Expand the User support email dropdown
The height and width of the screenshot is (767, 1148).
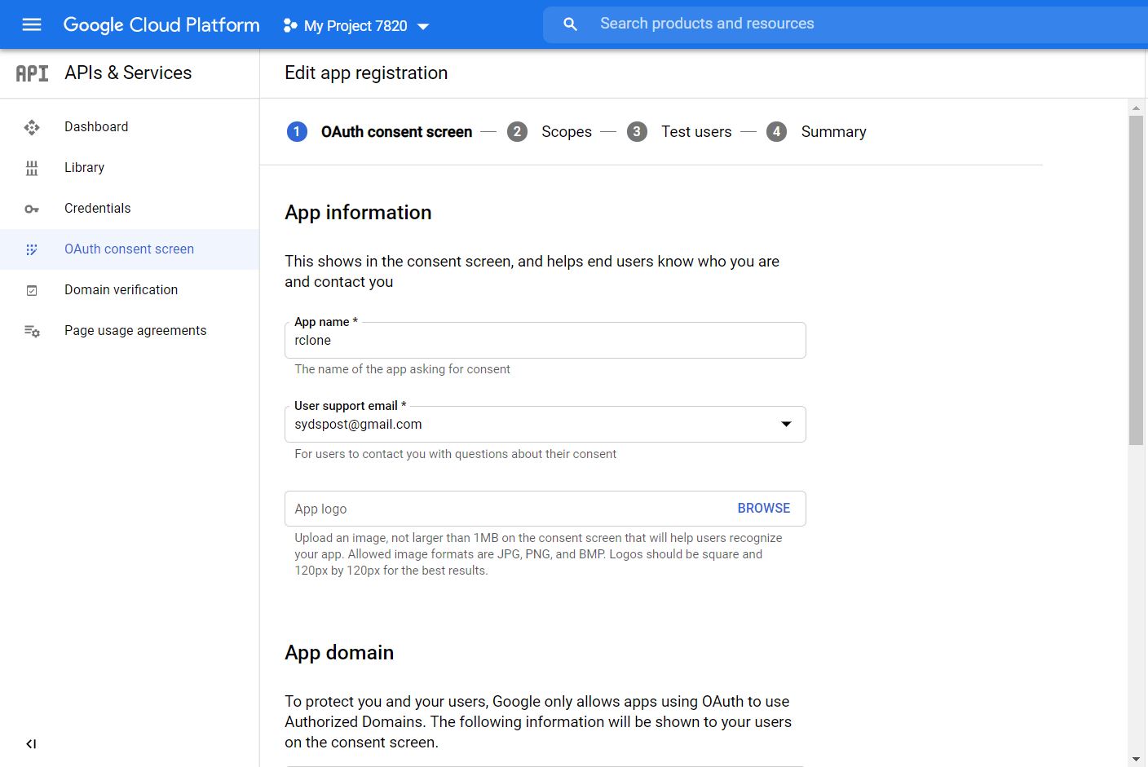[786, 424]
